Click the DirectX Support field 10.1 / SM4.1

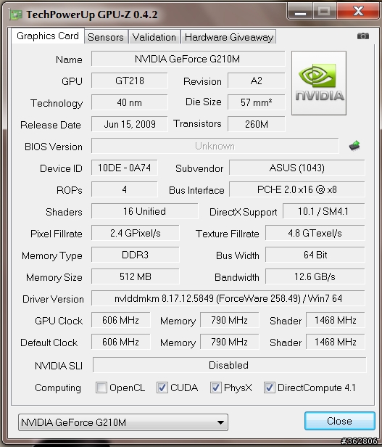(323, 211)
